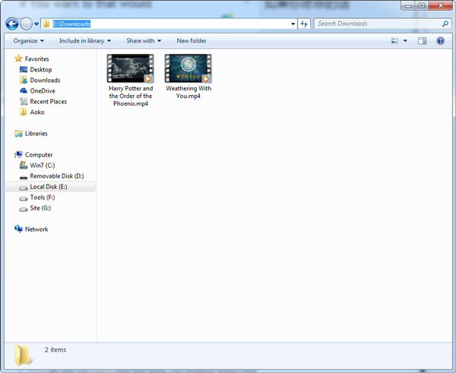Toggle the preview pane
The image size is (456, 373).
point(422,41)
